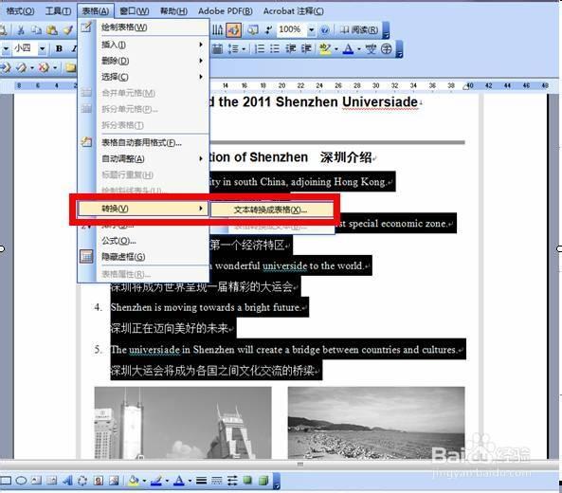This screenshot has width=562, height=493.
Task: Click the Insert Diagram icon
Action: point(82,481)
